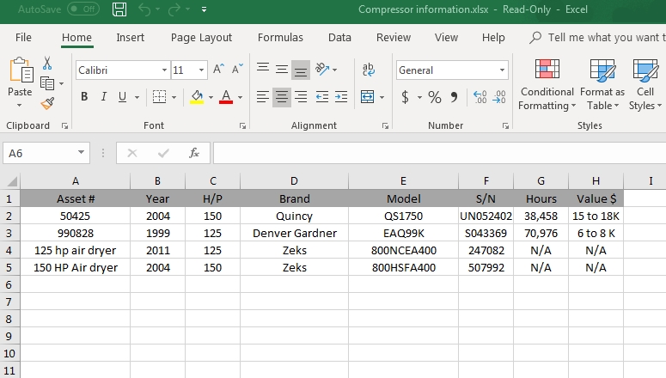Click the Select All corner triangle
This screenshot has height=378, width=666.
(x=11, y=181)
